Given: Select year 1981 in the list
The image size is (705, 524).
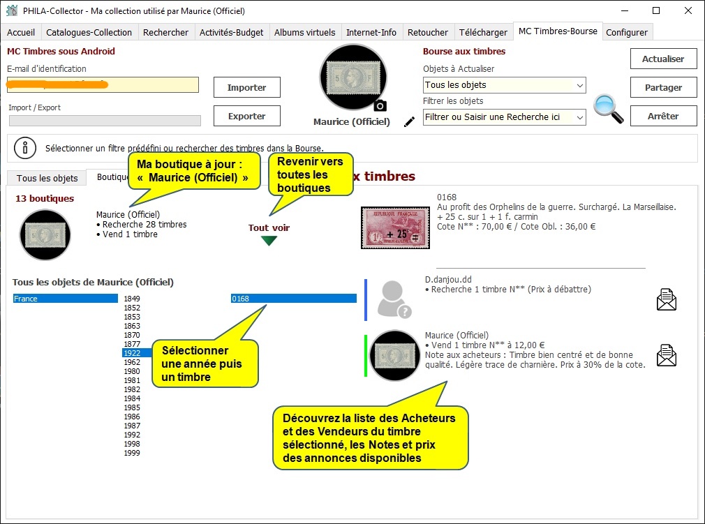Looking at the screenshot, I should (x=132, y=380).
